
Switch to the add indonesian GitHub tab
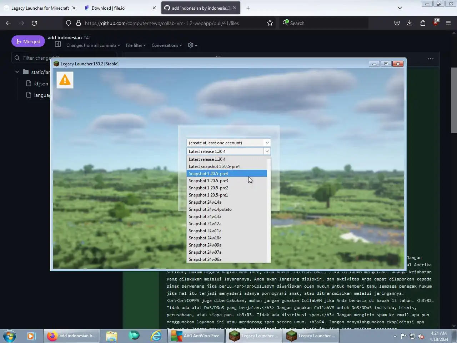(201, 8)
